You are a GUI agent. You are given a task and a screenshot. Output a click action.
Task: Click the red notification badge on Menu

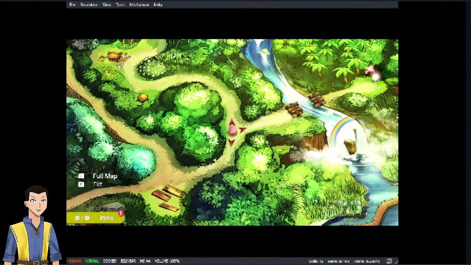point(120,213)
